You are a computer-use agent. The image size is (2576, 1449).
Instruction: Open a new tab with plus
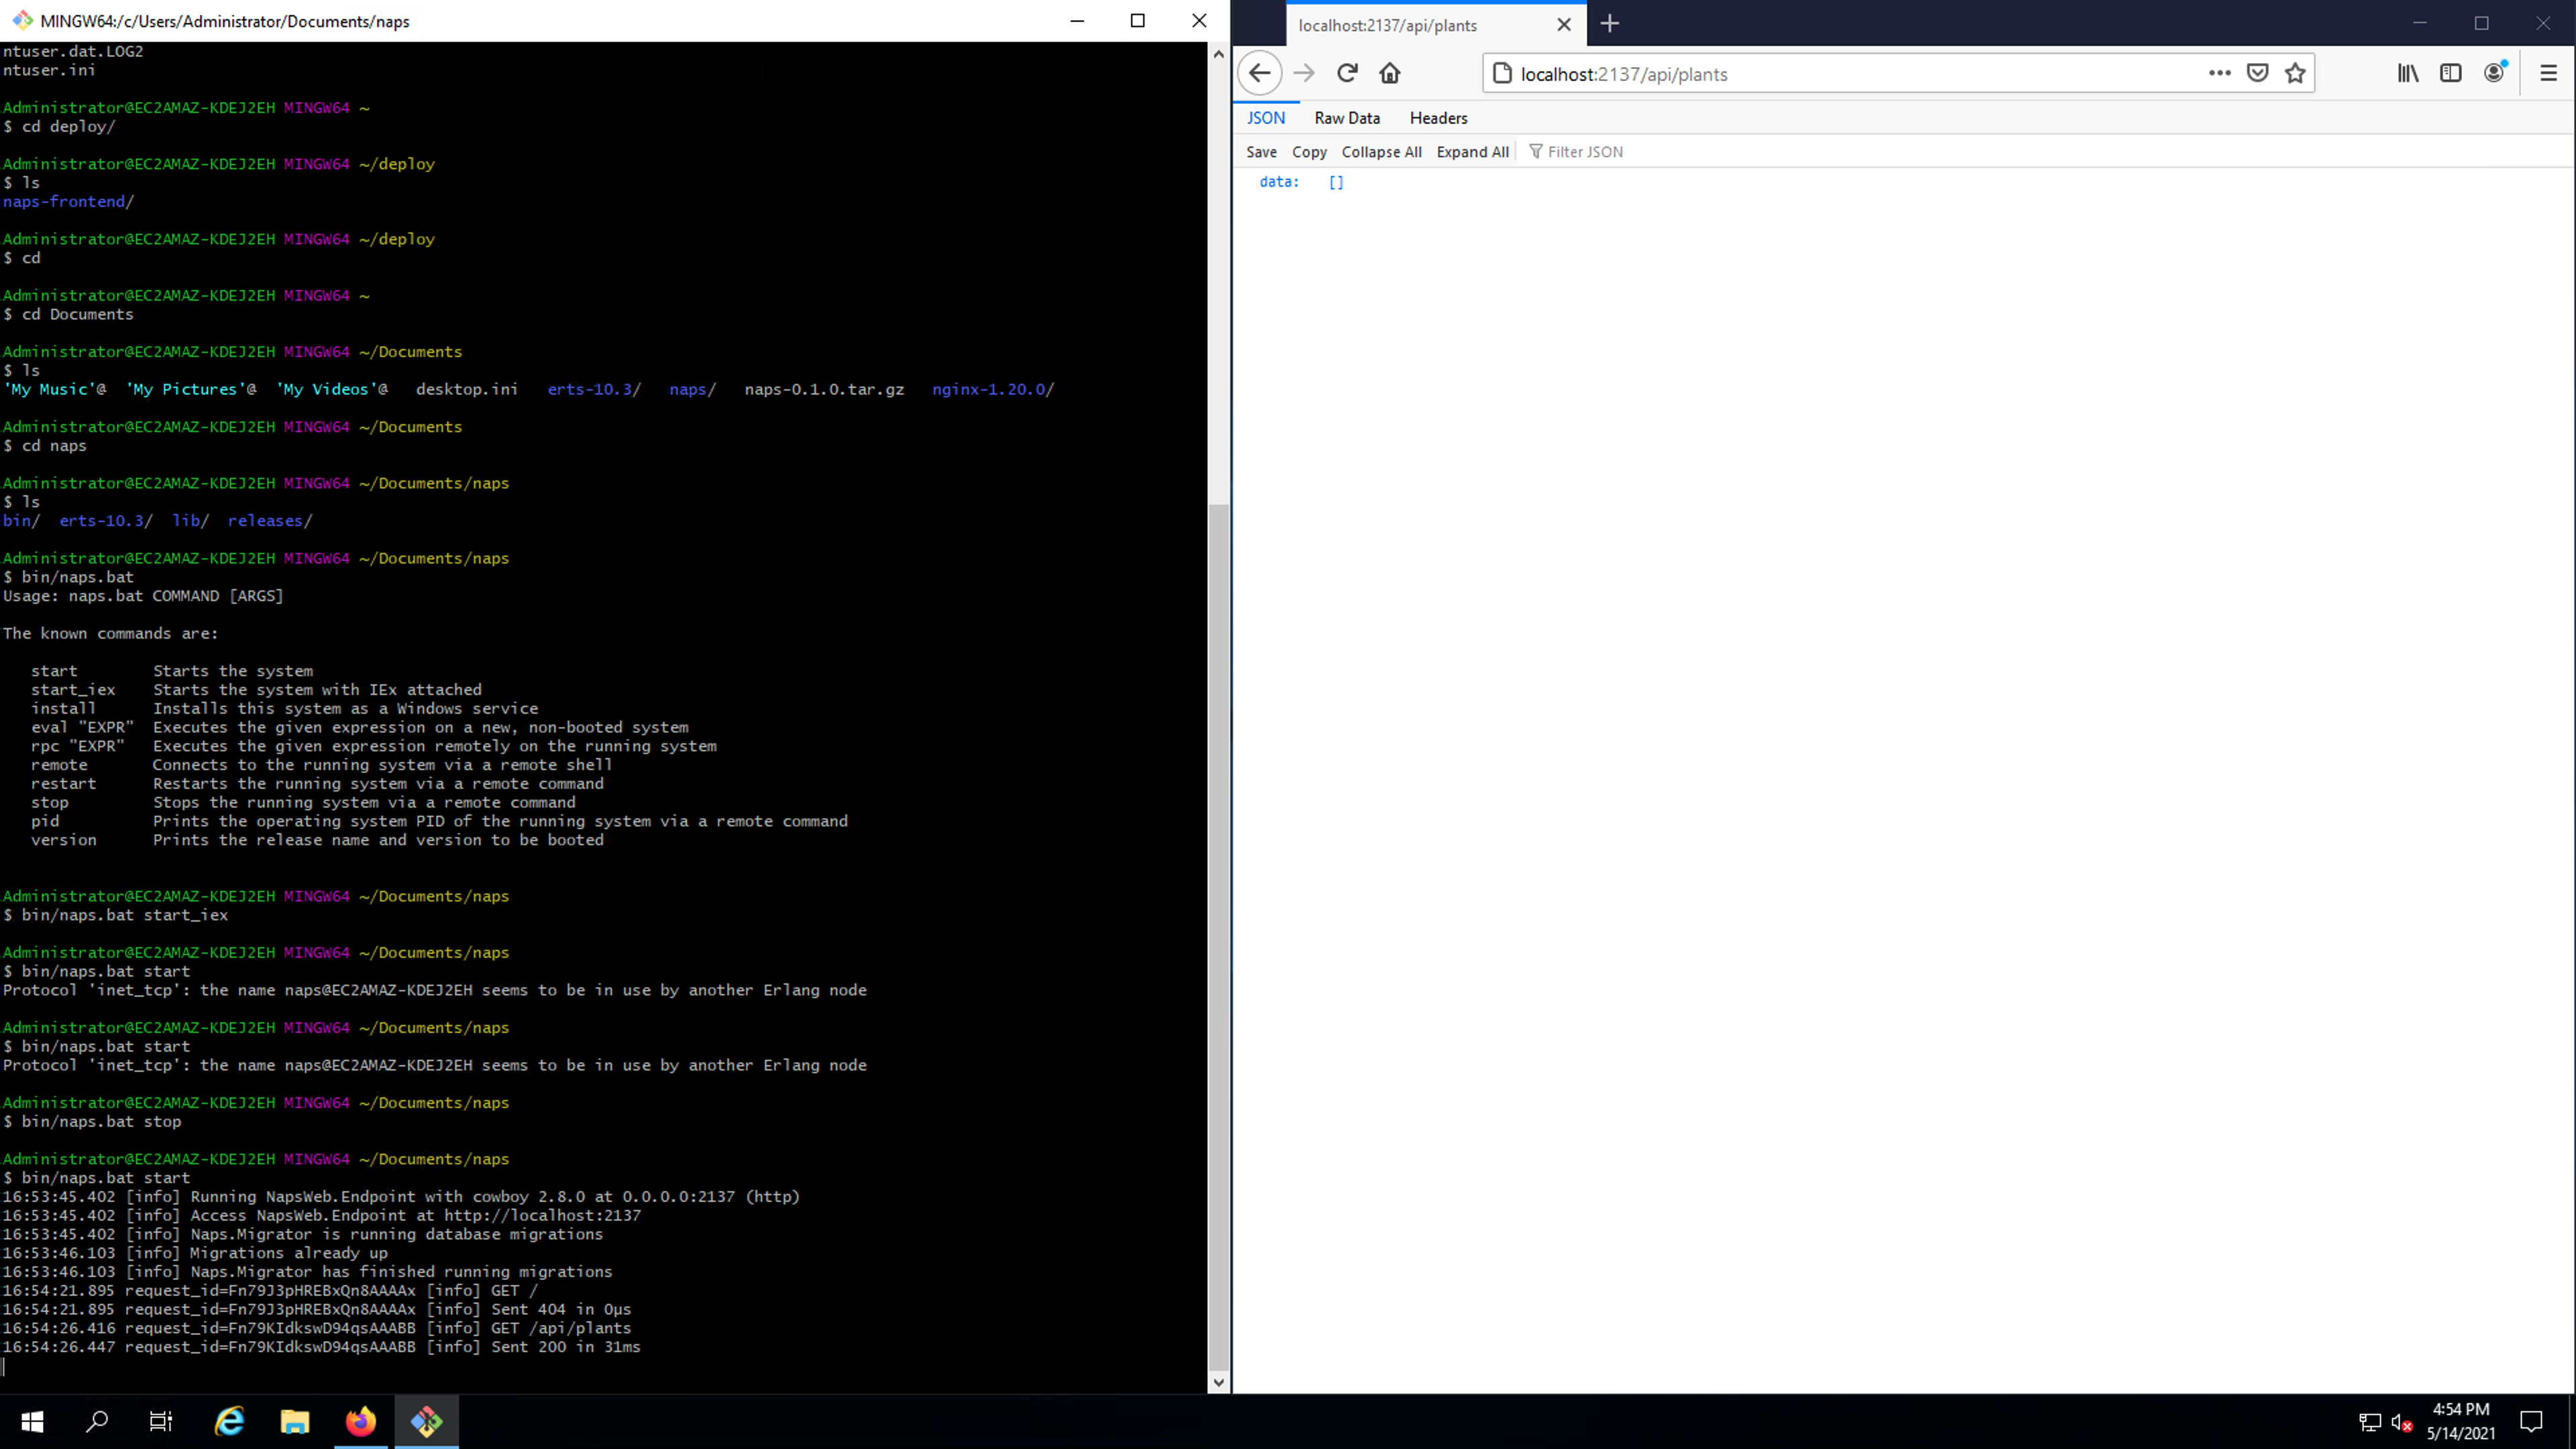pyautogui.click(x=1609, y=24)
